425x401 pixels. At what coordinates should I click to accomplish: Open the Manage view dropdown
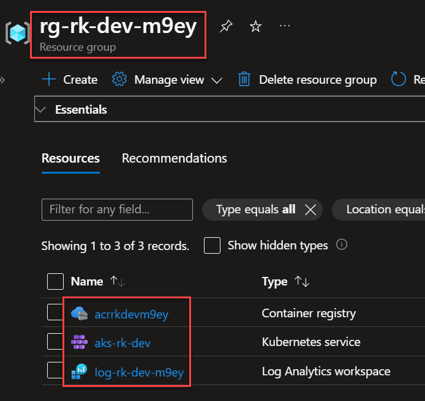coord(167,80)
